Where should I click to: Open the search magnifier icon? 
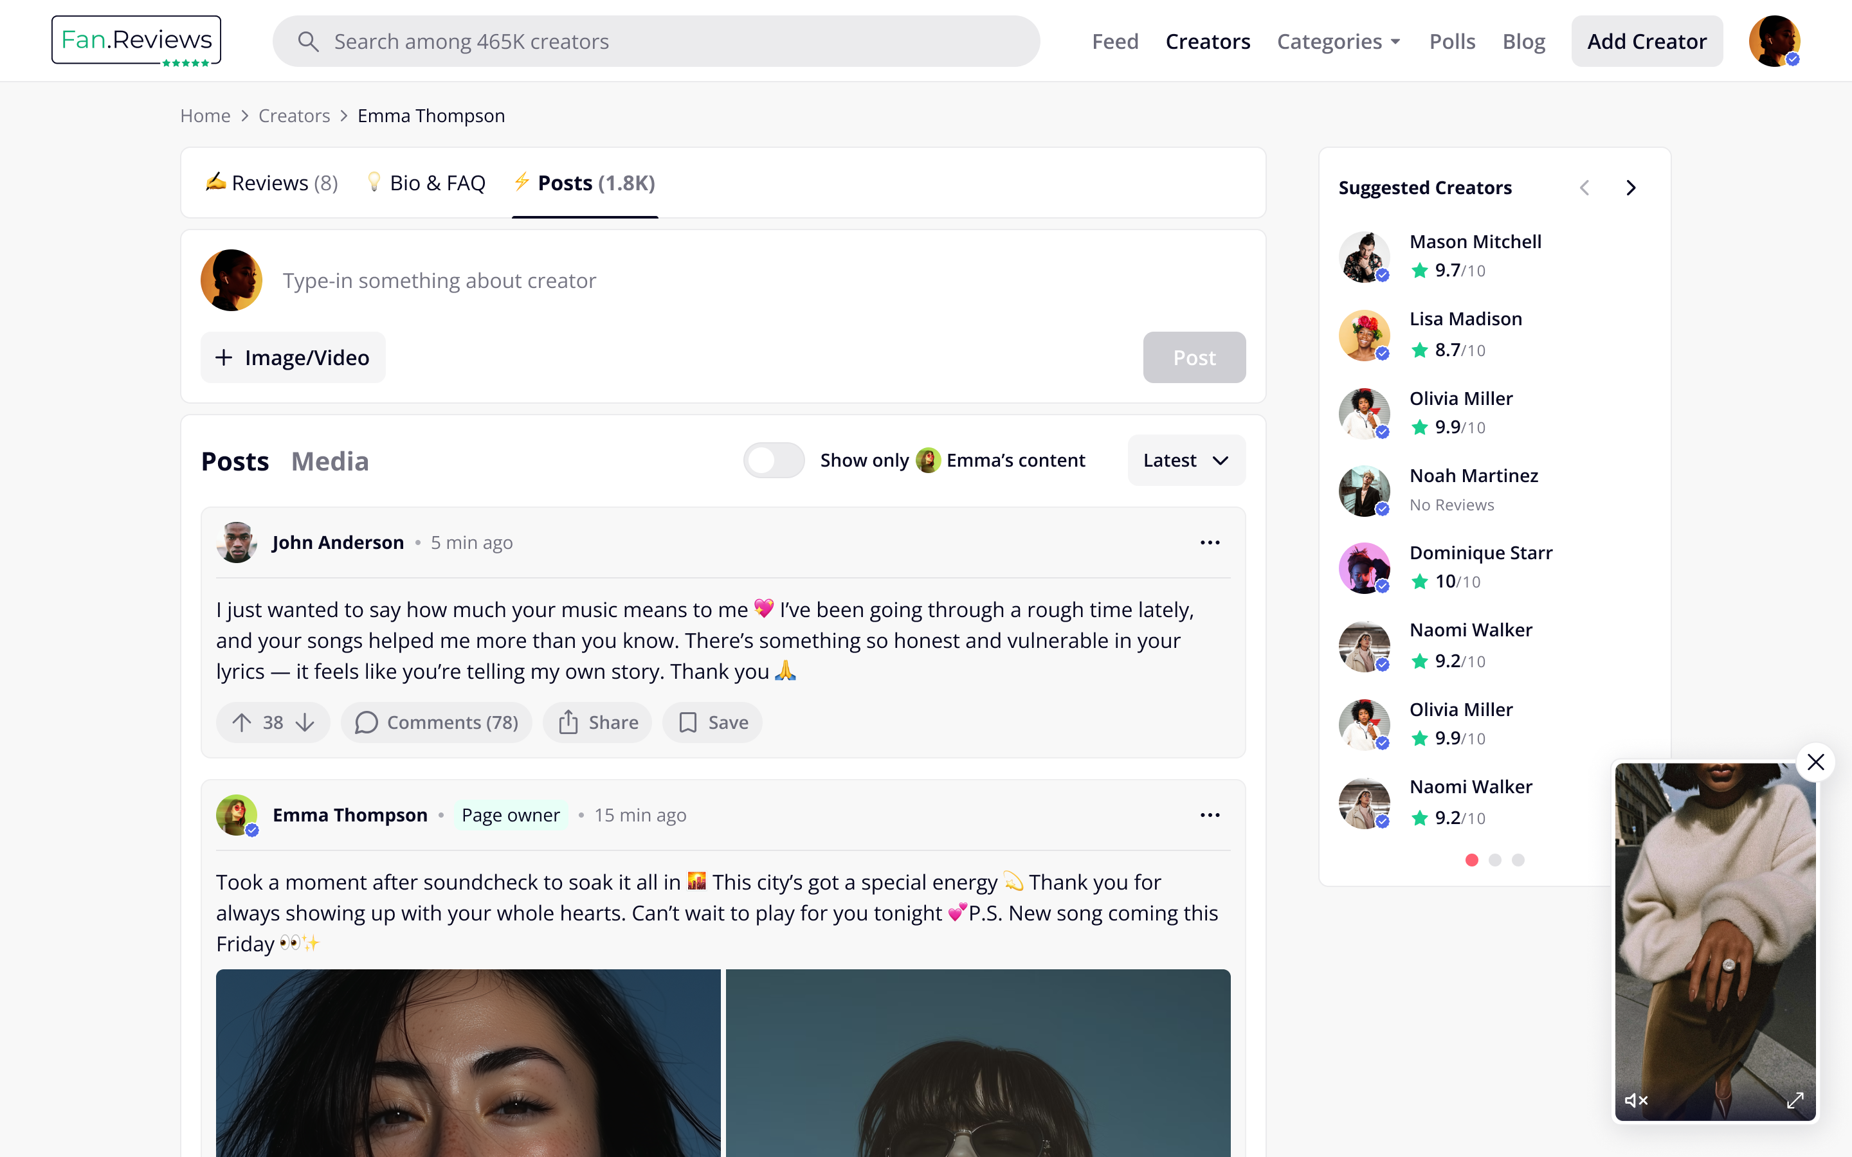(x=309, y=41)
